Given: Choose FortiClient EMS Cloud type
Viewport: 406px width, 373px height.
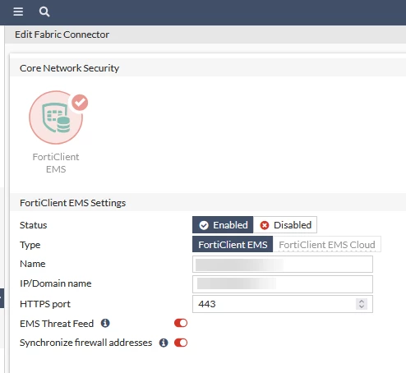Looking at the screenshot, I should pos(327,244).
